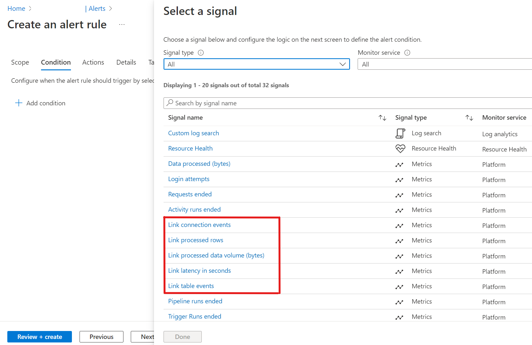Click the Metrics icon in Login attempts row

point(399,180)
